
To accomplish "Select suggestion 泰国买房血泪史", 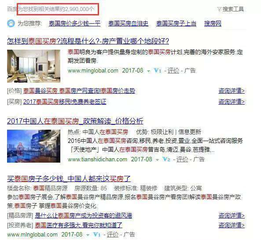I will (x=128, y=23).
